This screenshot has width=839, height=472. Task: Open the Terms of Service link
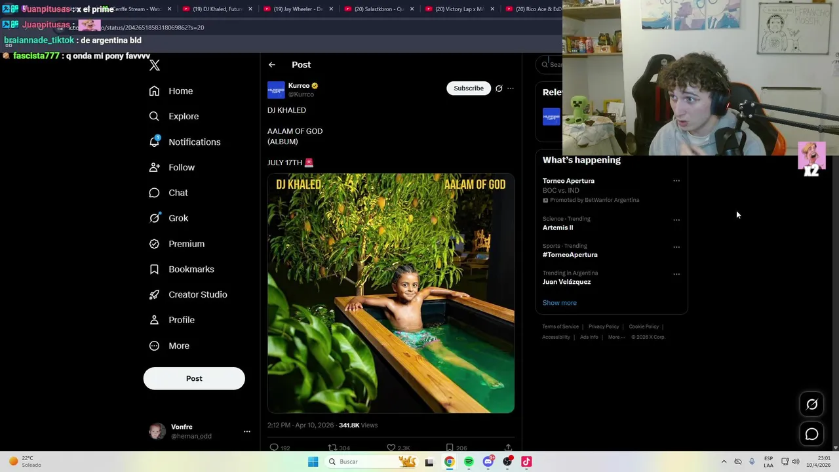tap(560, 326)
